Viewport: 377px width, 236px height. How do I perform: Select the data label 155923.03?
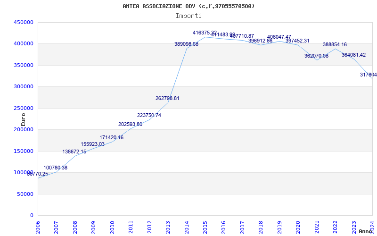(x=92, y=144)
